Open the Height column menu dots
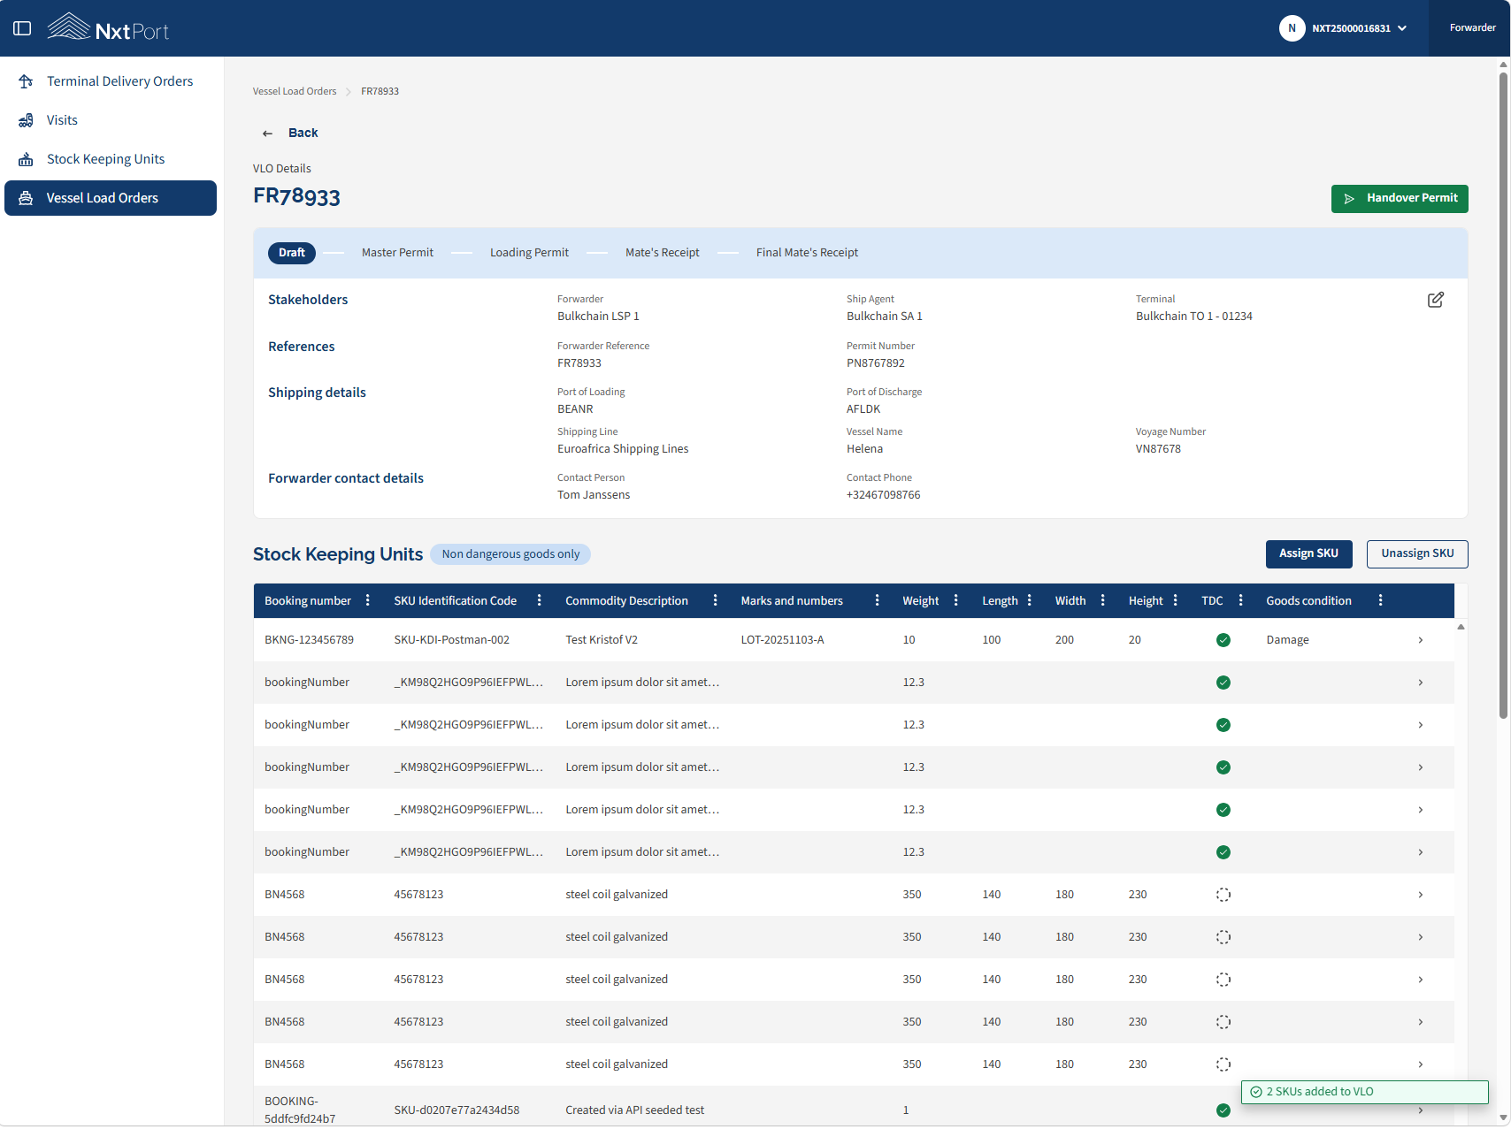This screenshot has width=1511, height=1129. coord(1176,600)
